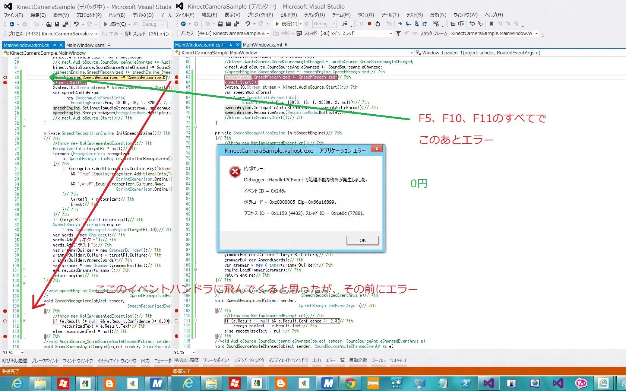
Task: Toggle breakpoint on line 109, right window
Action: coord(177,310)
